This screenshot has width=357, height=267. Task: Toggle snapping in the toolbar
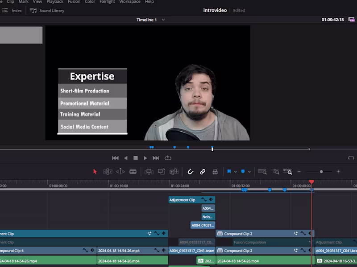(x=190, y=171)
